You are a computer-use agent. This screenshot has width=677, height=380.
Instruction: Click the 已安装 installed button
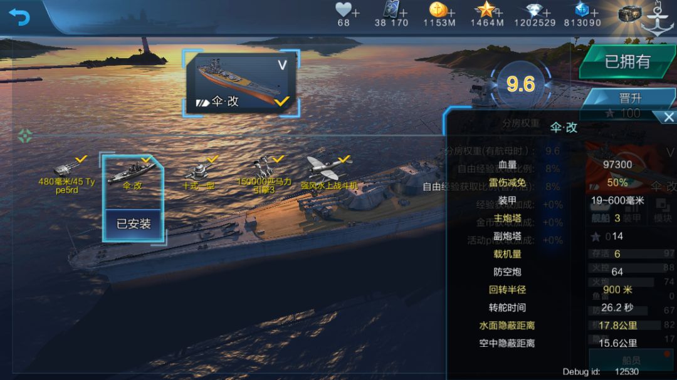134,224
